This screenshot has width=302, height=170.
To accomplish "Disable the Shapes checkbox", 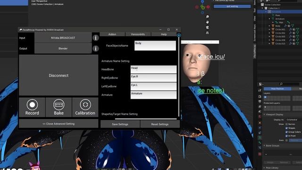I will tap(286, 128).
